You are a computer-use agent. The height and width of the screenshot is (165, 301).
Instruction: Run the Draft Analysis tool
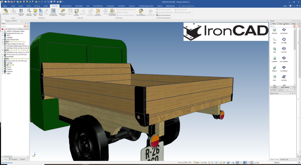click(x=76, y=12)
